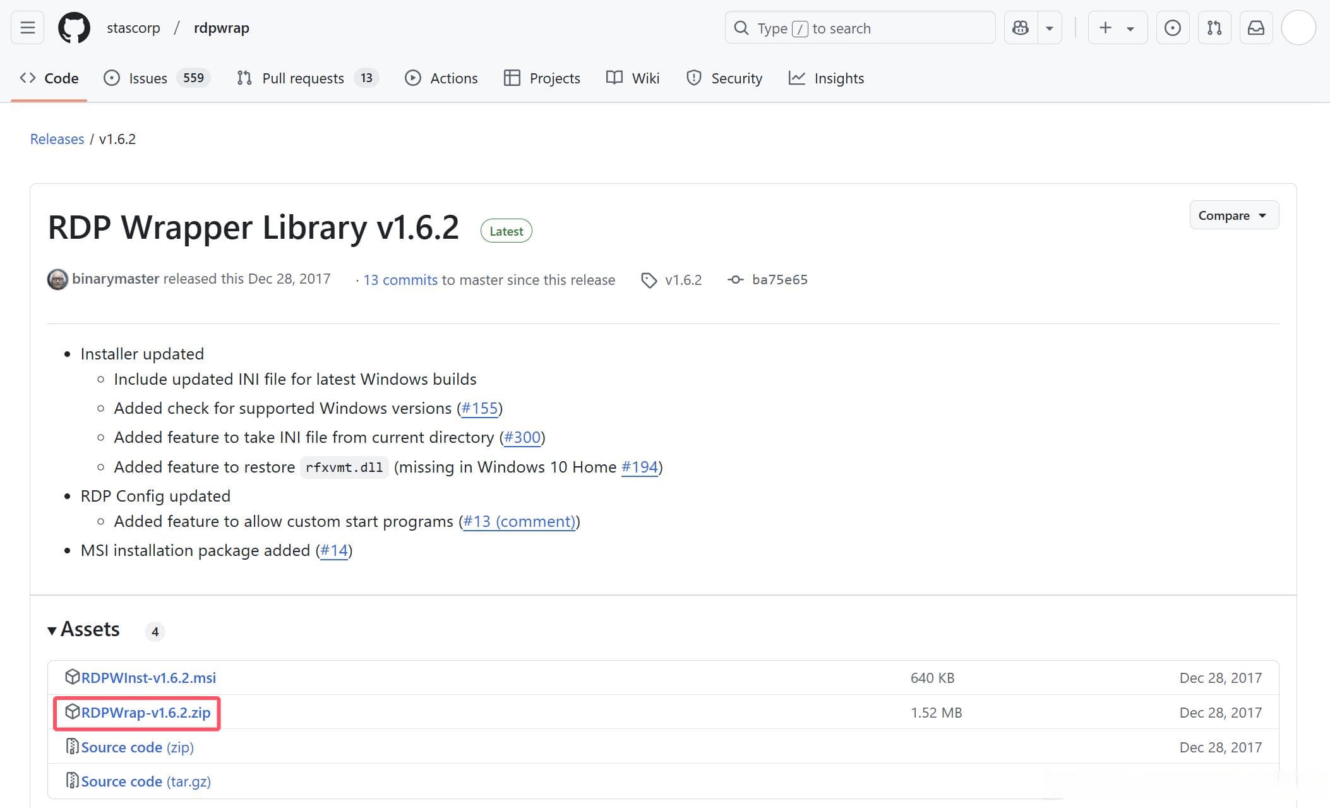This screenshot has width=1330, height=808.
Task: Collapse the Assets section
Action: tap(83, 629)
